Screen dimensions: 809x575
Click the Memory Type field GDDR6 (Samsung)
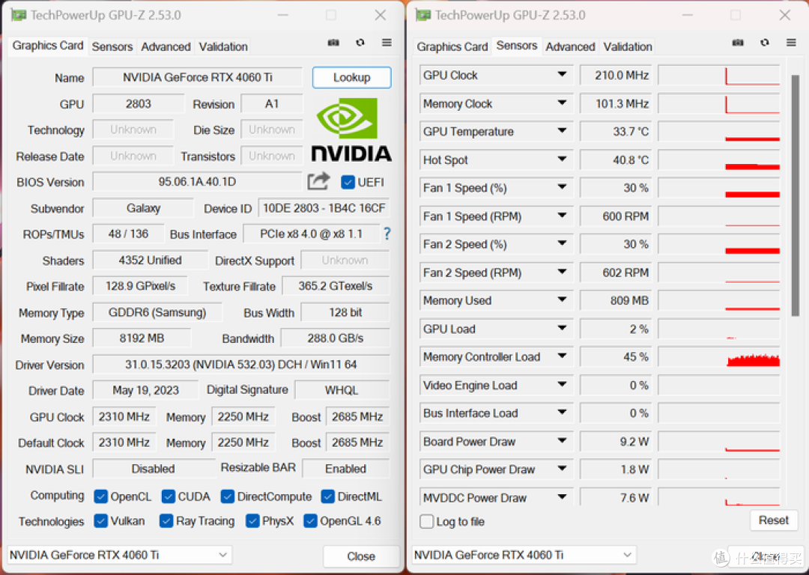tap(157, 312)
